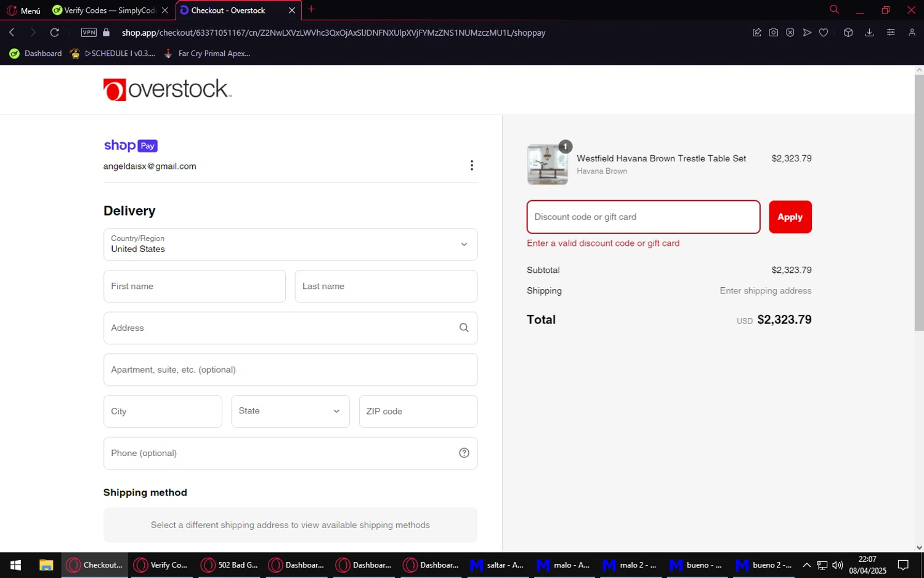Switch to the 502 Bad G... taskbar window
Screen dimensions: 924x578
click(x=230, y=565)
